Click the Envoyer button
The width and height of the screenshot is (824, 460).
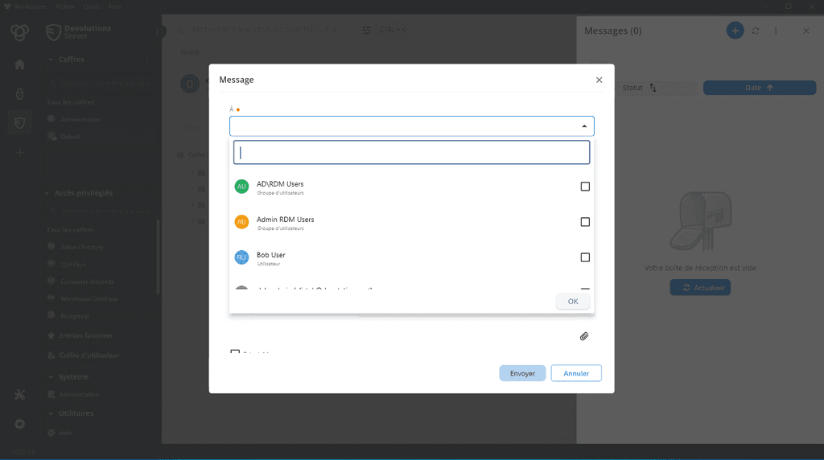(x=522, y=373)
